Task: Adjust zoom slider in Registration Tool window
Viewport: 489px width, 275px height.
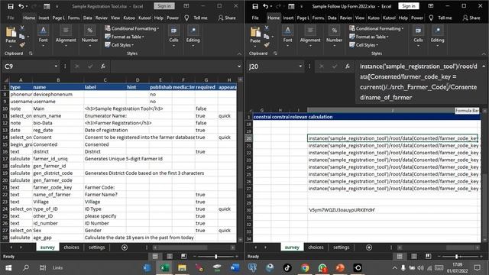Action: [x=215, y=257]
